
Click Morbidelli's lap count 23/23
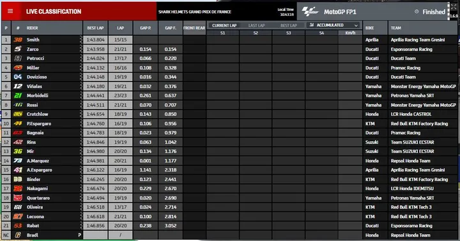(x=121, y=96)
